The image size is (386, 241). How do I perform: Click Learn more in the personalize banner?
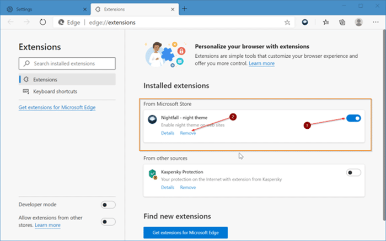pyautogui.click(x=261, y=63)
